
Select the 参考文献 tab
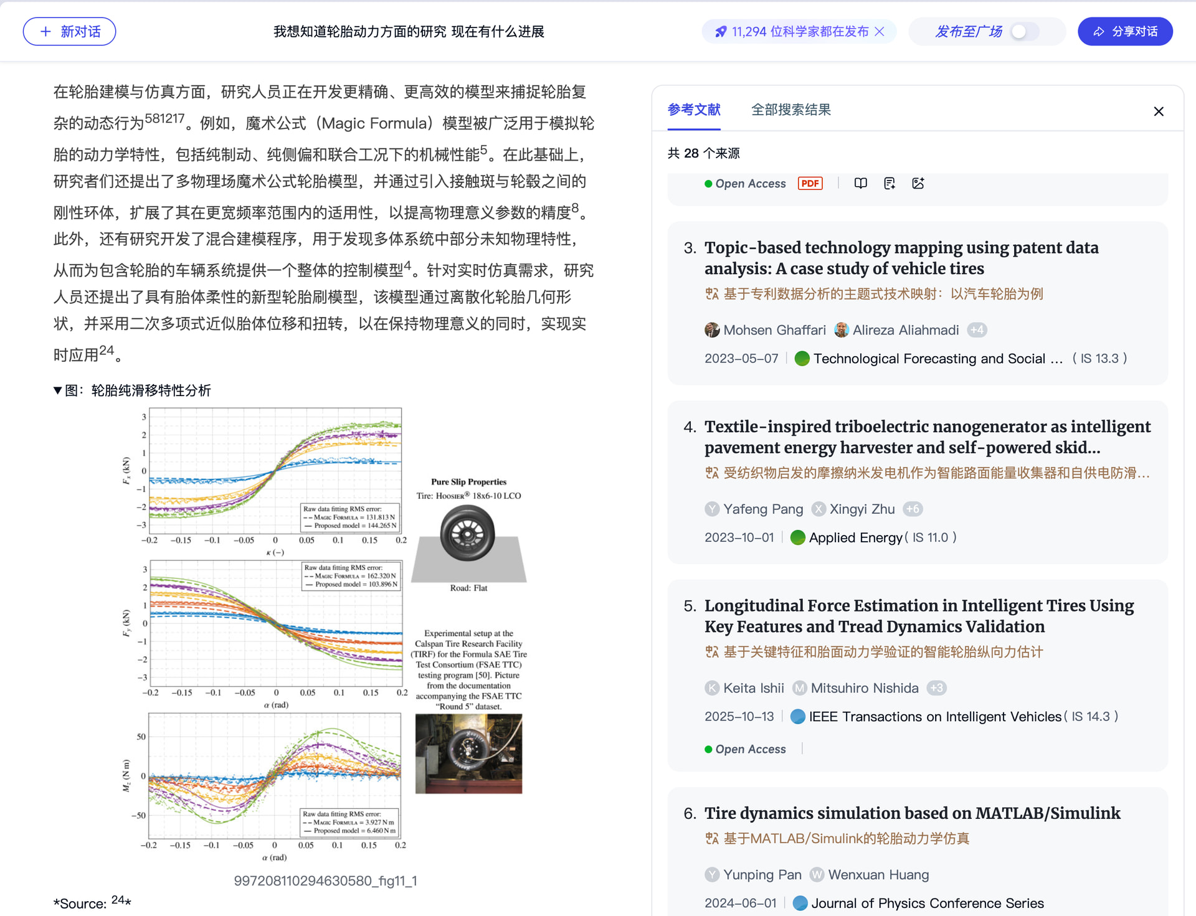click(x=693, y=110)
